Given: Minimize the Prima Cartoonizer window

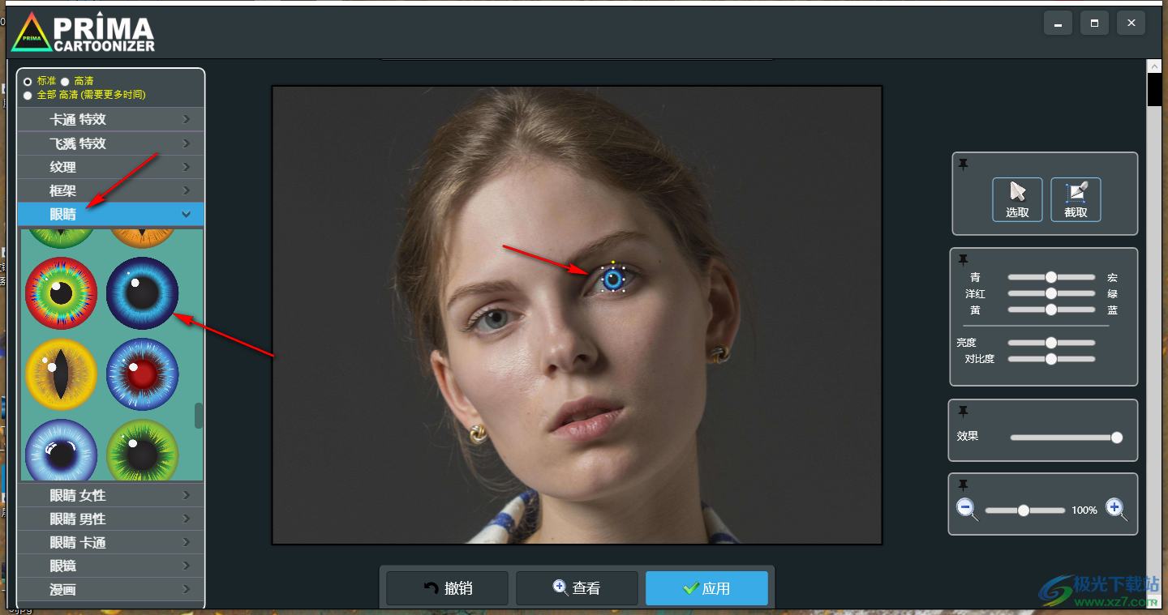Looking at the screenshot, I should pyautogui.click(x=1058, y=23).
